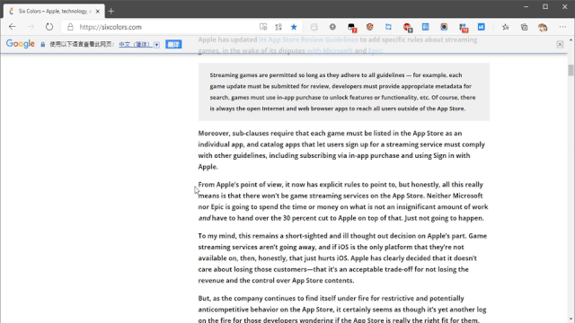Click the translate bar lock icon
Viewport: 575px width, 323px height.
(x=43, y=44)
